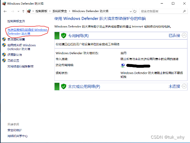Viewport: 190px width, 143px height.
Task: Click the magnifier search icon
Action: click(x=184, y=11)
